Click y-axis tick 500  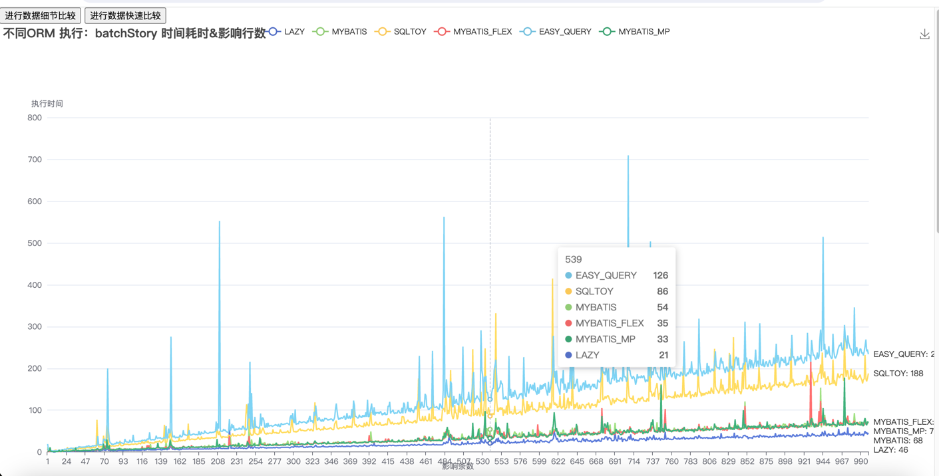35,243
